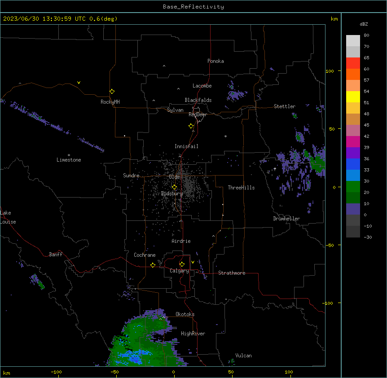
Task: Select the 80 dBZ color in legend
Action: [x=353, y=41]
